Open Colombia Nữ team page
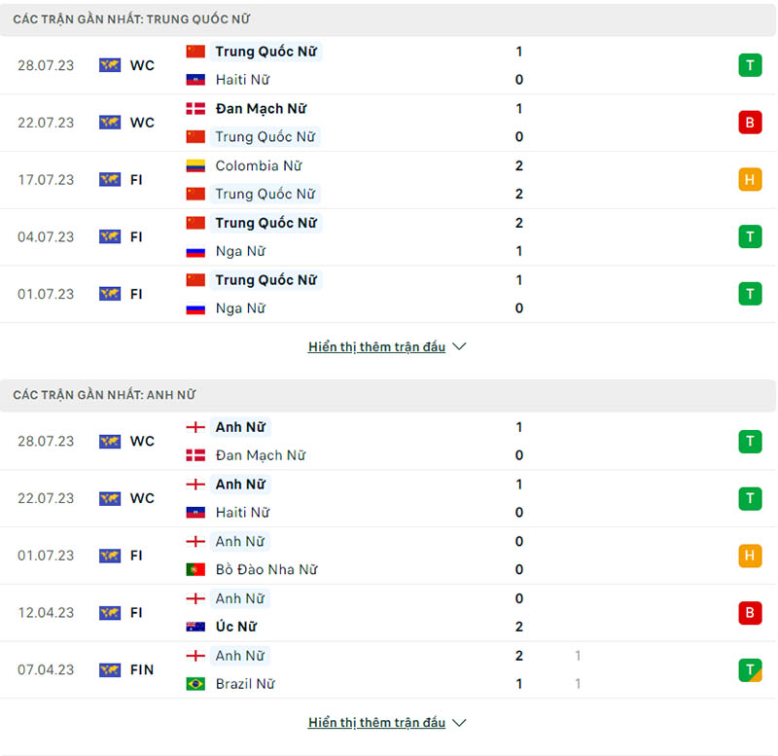 [x=259, y=166]
